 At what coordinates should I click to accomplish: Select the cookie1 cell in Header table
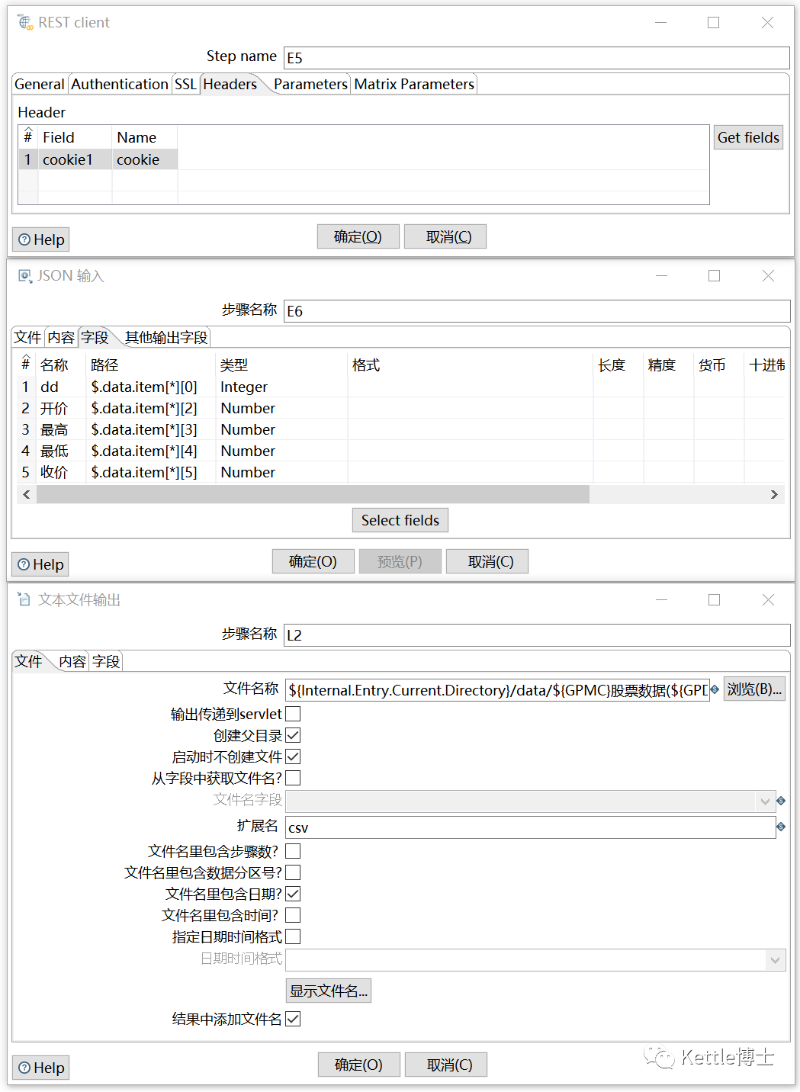[x=75, y=159]
